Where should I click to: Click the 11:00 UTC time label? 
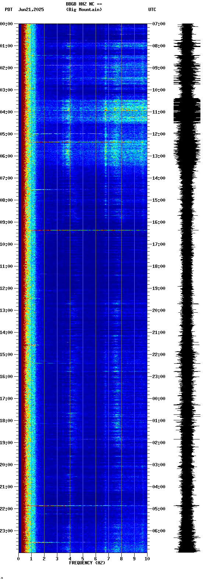[159, 112]
